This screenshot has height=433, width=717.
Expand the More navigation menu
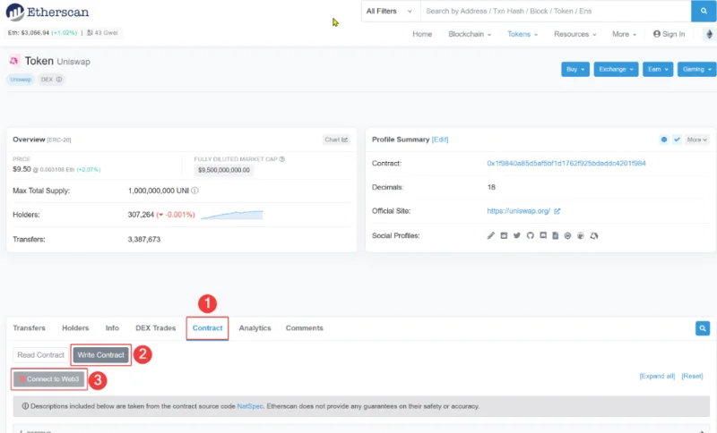624,34
